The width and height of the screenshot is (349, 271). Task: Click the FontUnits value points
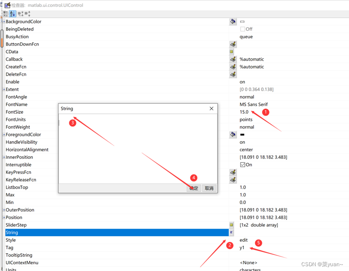[x=246, y=119]
